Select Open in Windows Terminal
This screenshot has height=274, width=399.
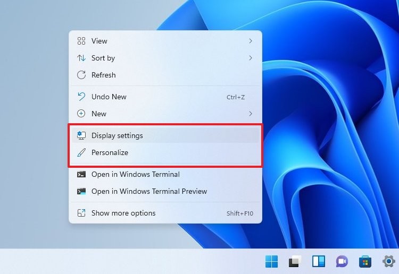[165, 174]
